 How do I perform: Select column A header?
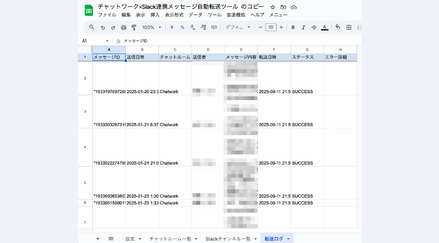click(x=109, y=50)
